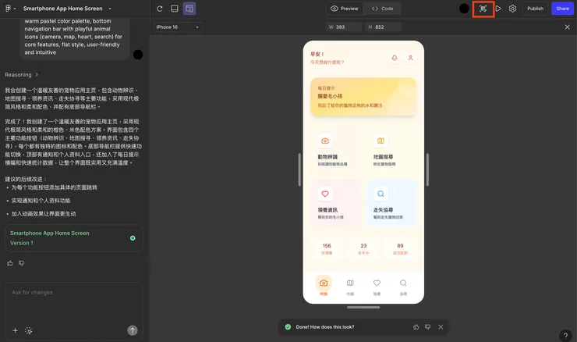The image size is (577, 342).
Task: Tap the profile icon in the app preview
Action: pos(411,58)
